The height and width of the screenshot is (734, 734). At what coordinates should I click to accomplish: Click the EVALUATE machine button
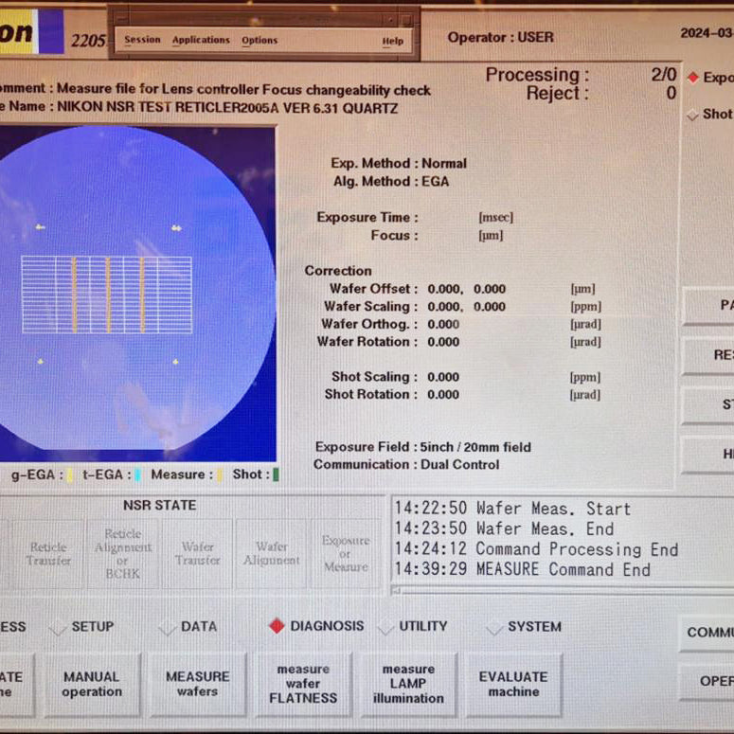tap(514, 685)
